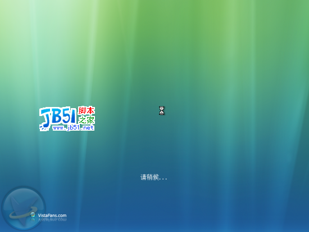Click the digit 1 in JB51 logo
Image resolution: width=309 pixels, height=232 pixels.
pyautogui.click(x=73, y=115)
